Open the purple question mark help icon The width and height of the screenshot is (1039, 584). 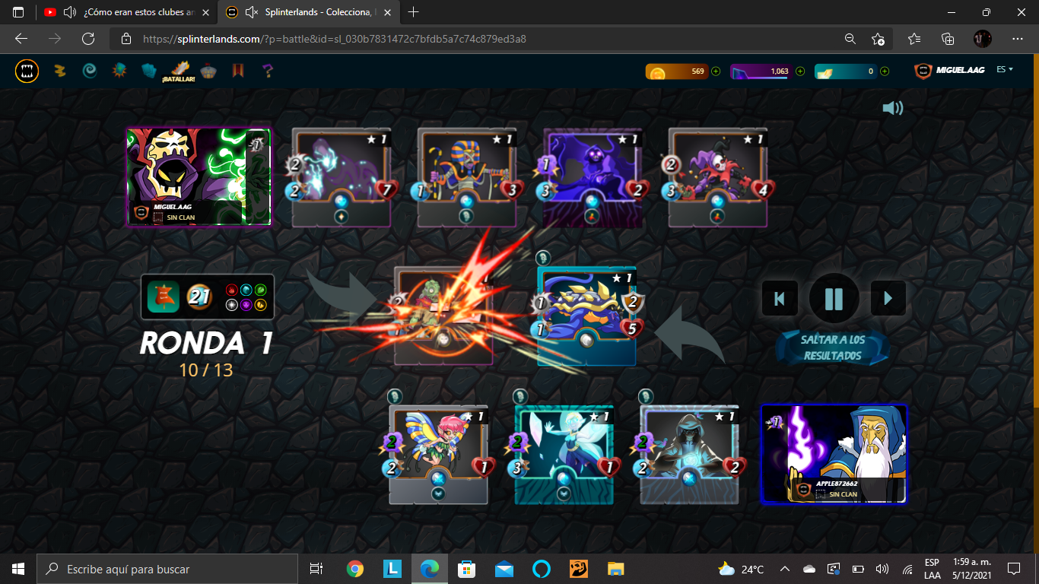point(267,71)
